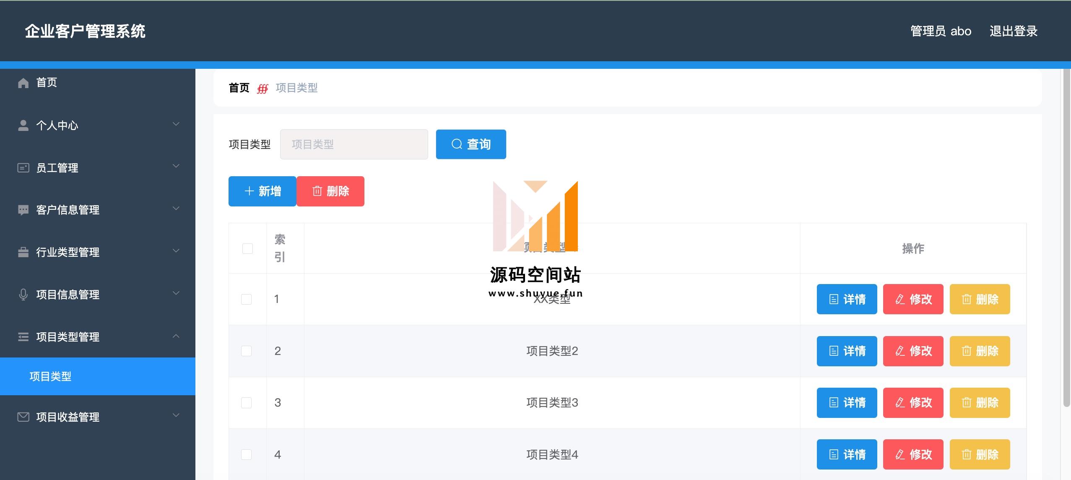Viewport: 1071px width, 480px height.
Task: Click the blue 新增 button
Action: click(x=263, y=191)
